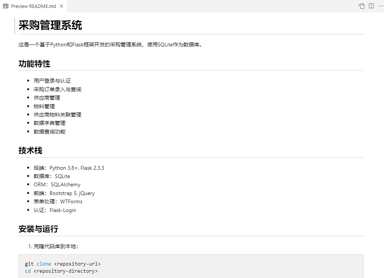Image resolution: width=384 pixels, height=278 pixels.
Task: Click list item 供应商物料关联管理
Action: [57, 115]
